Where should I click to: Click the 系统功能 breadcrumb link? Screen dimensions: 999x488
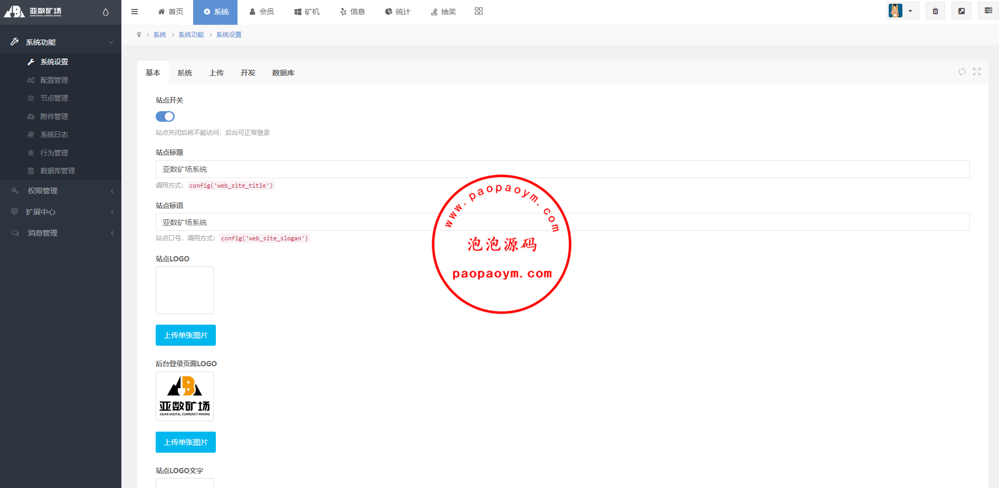coord(191,35)
